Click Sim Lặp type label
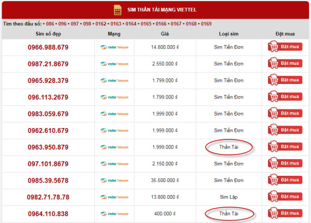The image size is (311, 223). click(229, 197)
